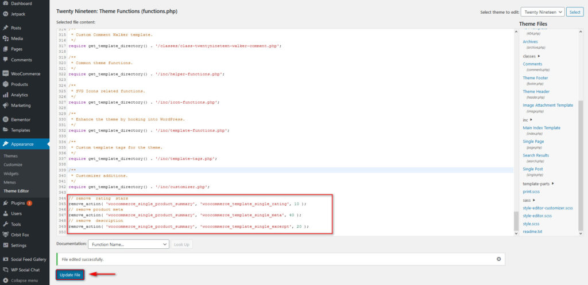Open the Search Results file
Screen dimensions: 588x285
(536, 155)
